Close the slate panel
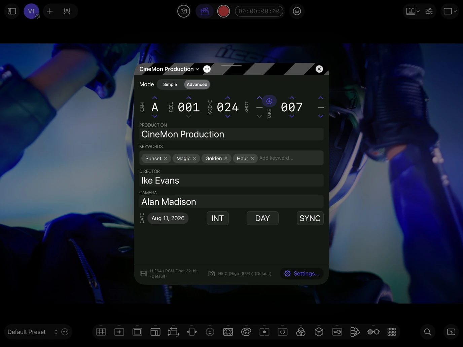Screen dimensions: 463x347 click(319, 69)
